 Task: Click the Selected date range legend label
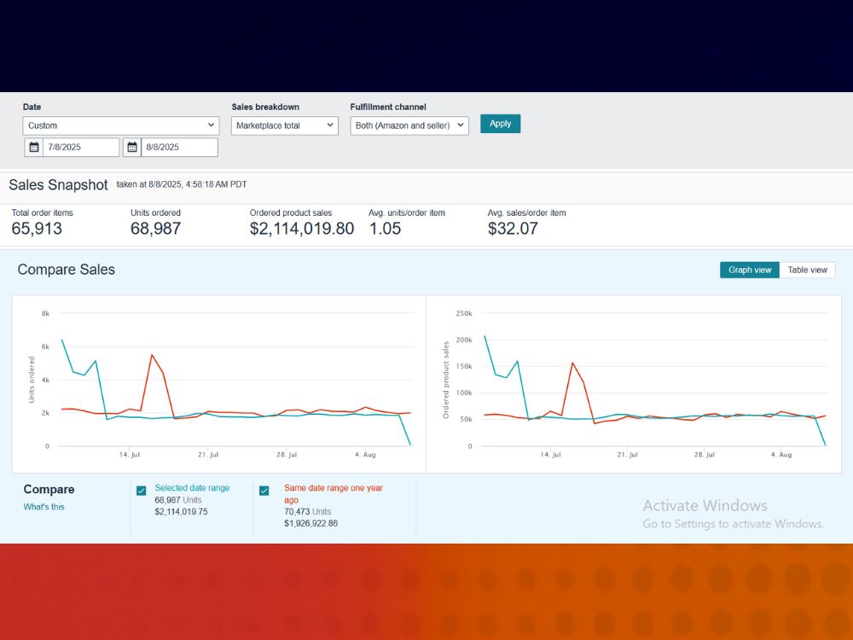point(192,488)
